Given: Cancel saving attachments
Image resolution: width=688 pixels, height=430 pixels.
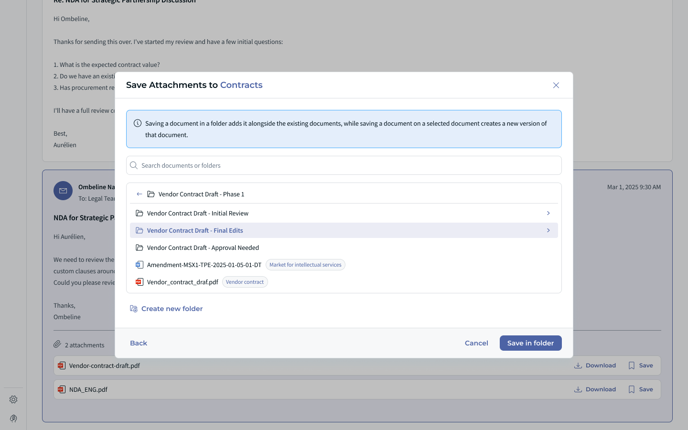Looking at the screenshot, I should point(476,343).
